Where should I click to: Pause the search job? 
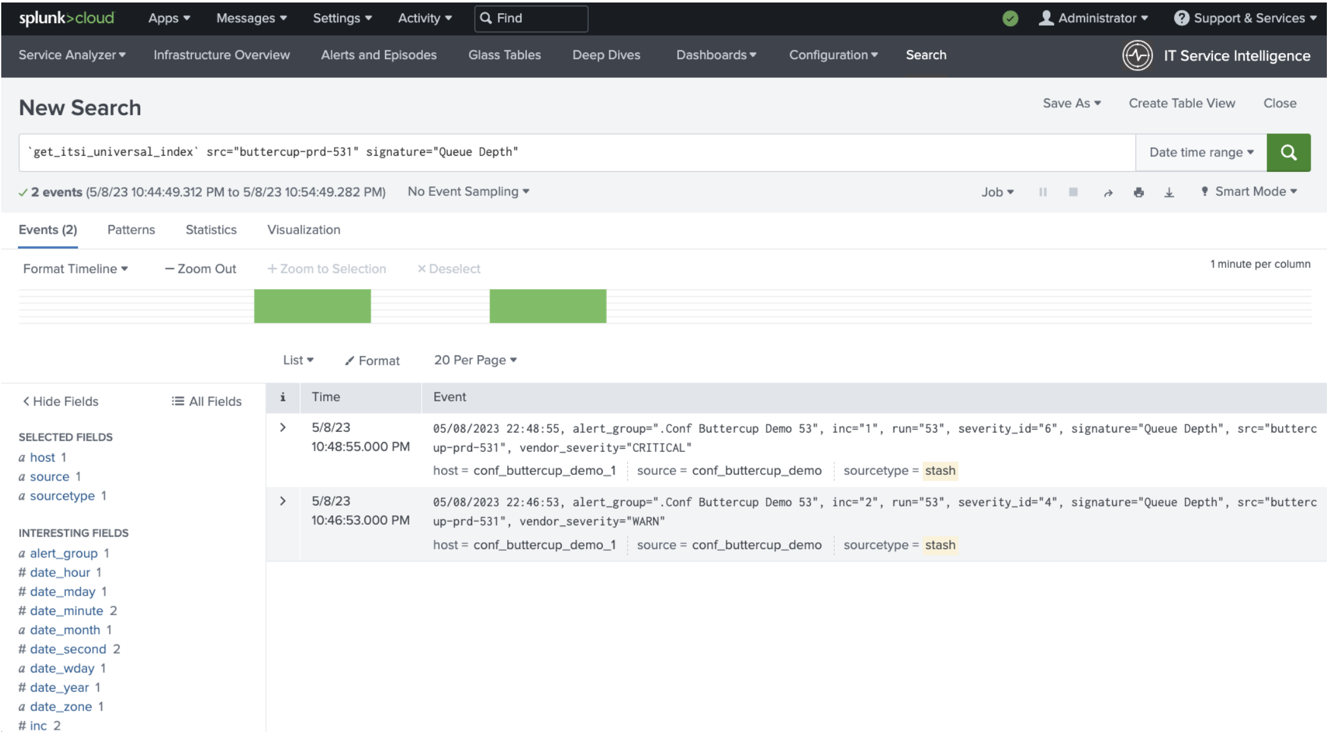point(1042,192)
